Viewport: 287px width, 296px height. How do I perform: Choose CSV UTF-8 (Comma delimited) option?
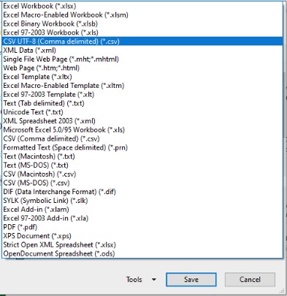pyautogui.click(x=142, y=41)
